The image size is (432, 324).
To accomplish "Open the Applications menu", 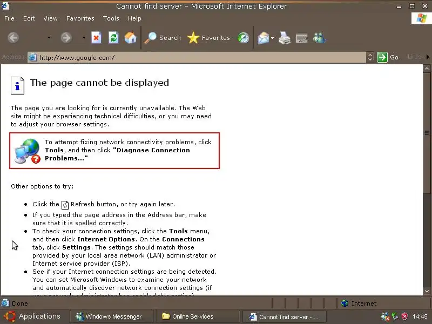I will click(x=32, y=316).
